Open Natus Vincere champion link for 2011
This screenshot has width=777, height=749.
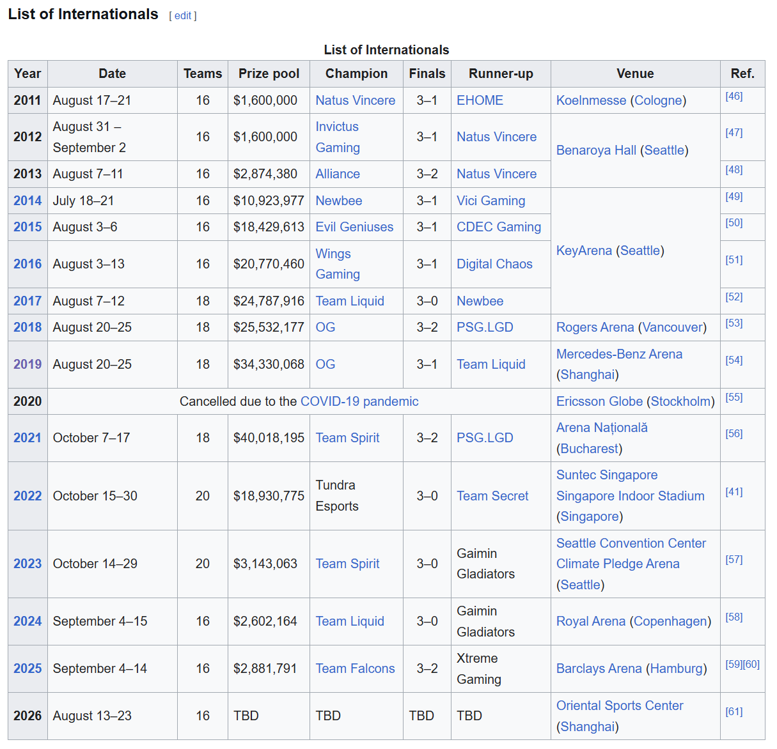(x=356, y=100)
